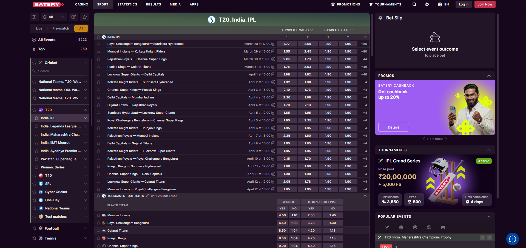Click Details on the cashback promo
The image size is (526, 248).
(393, 127)
